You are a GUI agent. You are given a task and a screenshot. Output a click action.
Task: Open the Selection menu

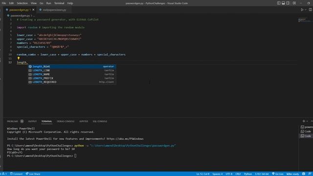22,3
